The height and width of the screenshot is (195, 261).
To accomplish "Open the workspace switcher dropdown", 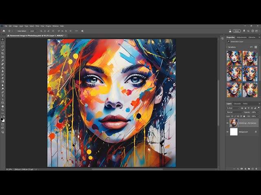I will pyautogui.click(x=257, y=31).
